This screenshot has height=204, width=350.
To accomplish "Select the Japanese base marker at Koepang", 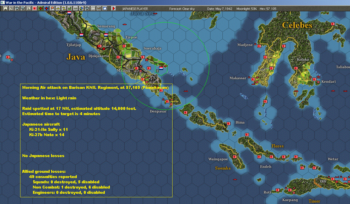I will [x=290, y=190].
